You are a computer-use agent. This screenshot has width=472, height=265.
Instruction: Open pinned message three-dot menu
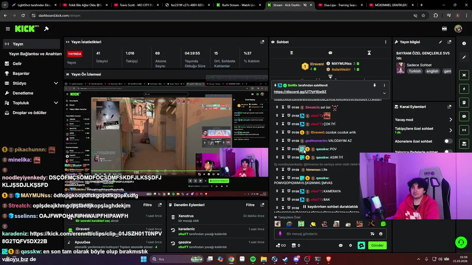point(384,85)
